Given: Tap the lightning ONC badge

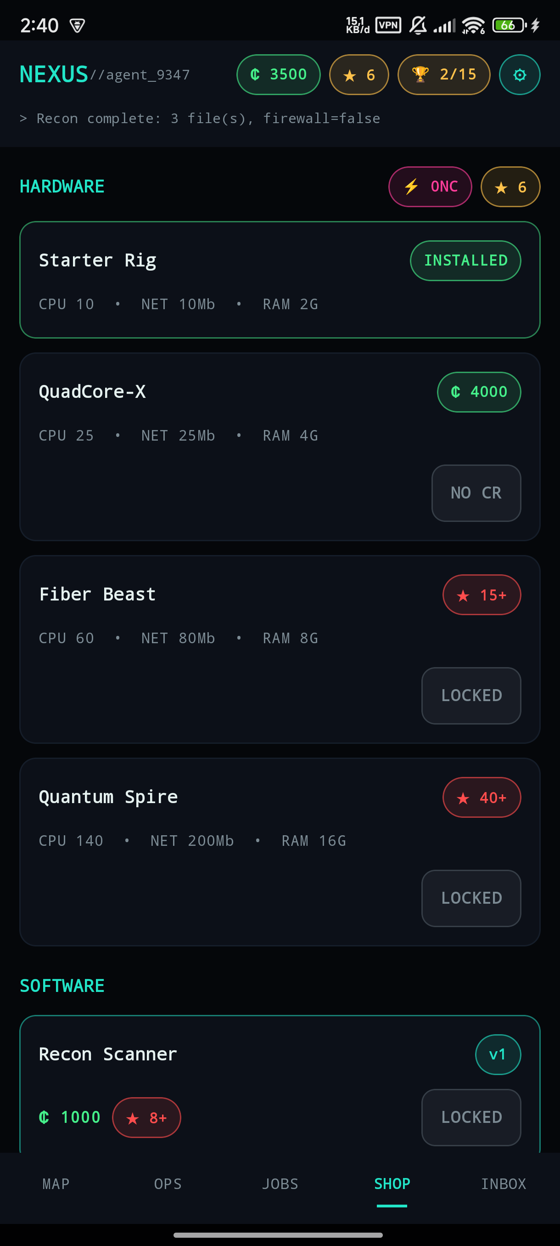Looking at the screenshot, I should [430, 187].
